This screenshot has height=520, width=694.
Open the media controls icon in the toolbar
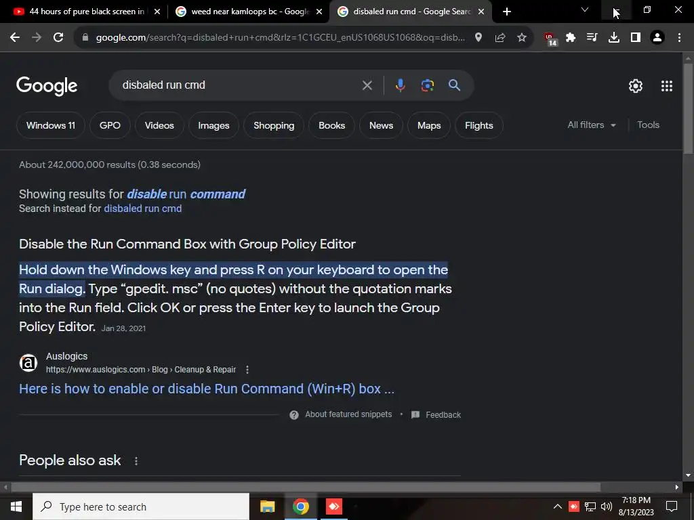click(592, 38)
